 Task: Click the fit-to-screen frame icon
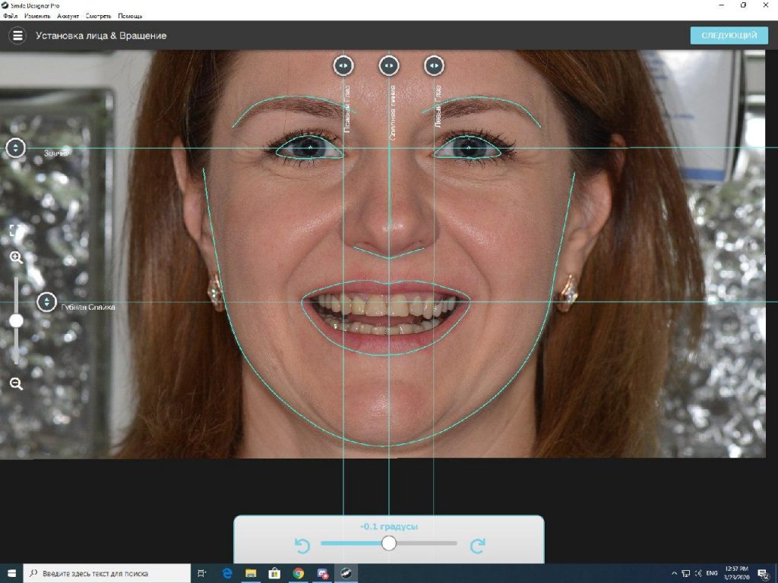pos(16,230)
